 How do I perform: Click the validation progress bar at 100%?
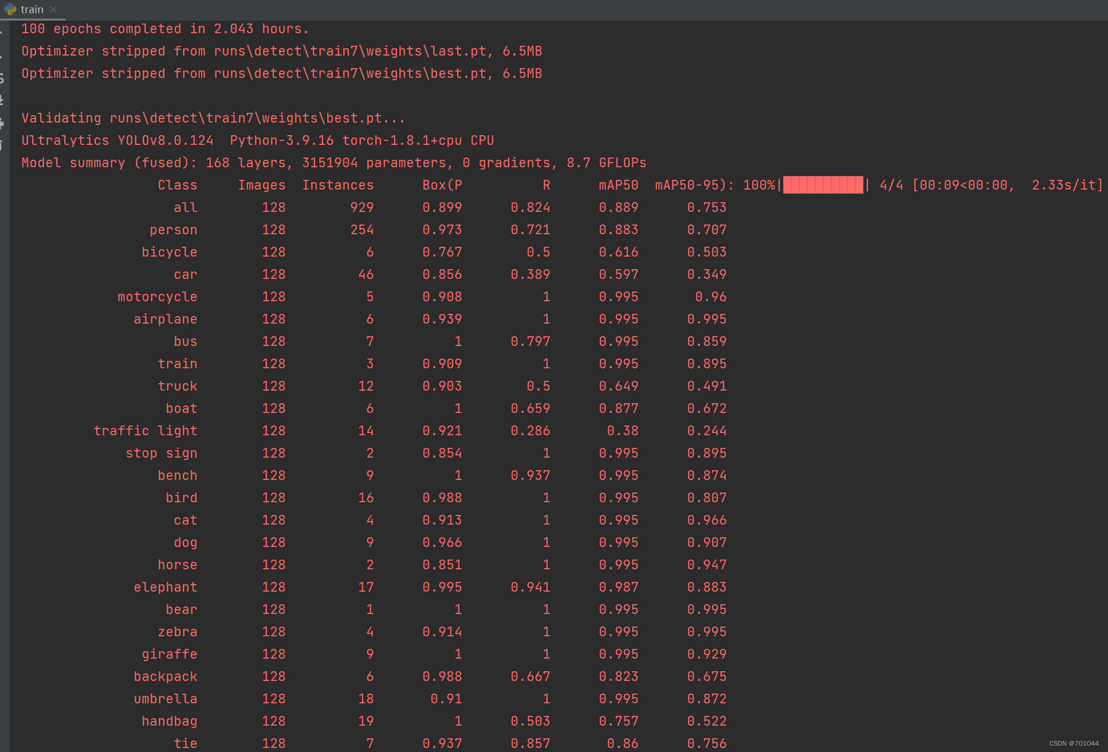pyautogui.click(x=823, y=185)
